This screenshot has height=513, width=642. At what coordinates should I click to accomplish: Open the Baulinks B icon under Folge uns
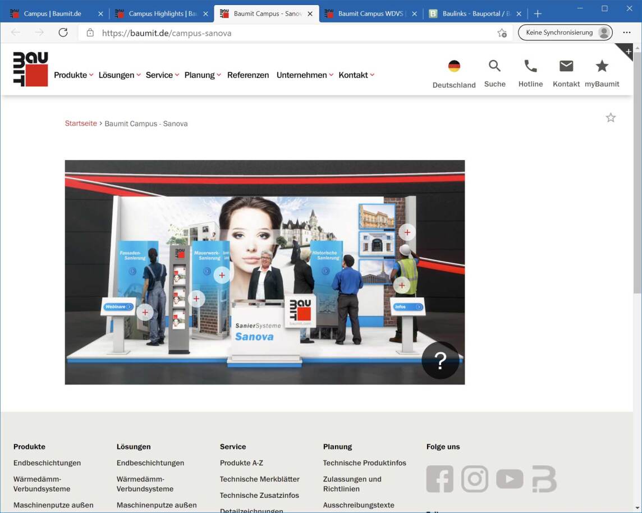tap(544, 479)
